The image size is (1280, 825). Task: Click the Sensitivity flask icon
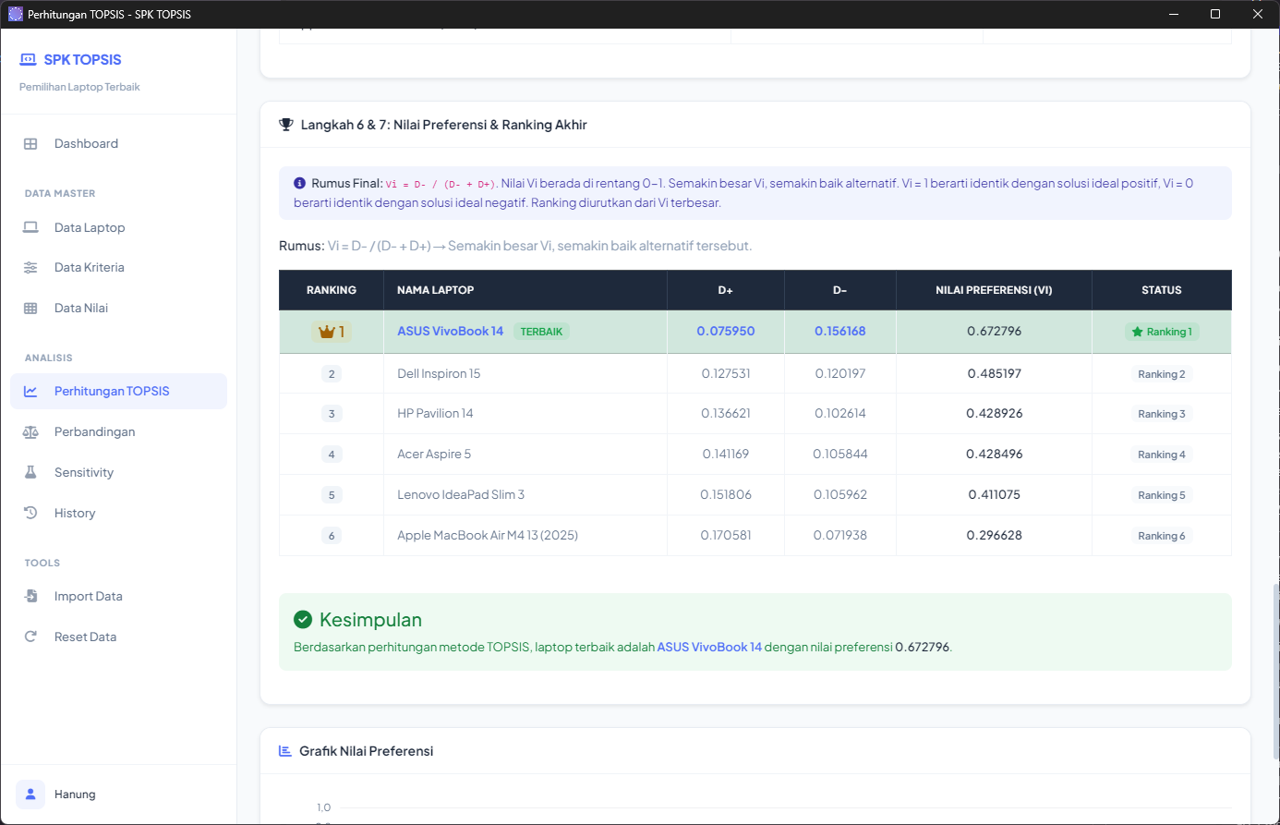[30, 472]
